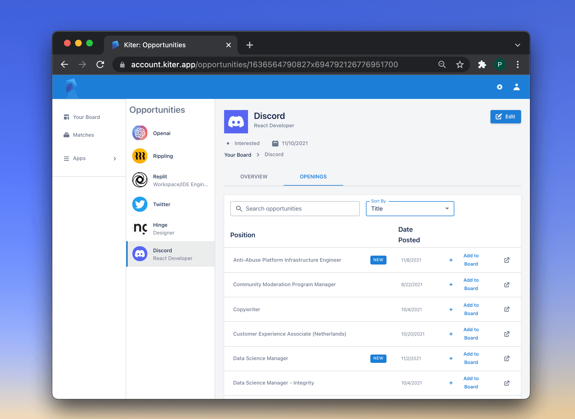Add Data Science Manager to Board
Viewport: 575px width, 419px height.
coord(471,358)
